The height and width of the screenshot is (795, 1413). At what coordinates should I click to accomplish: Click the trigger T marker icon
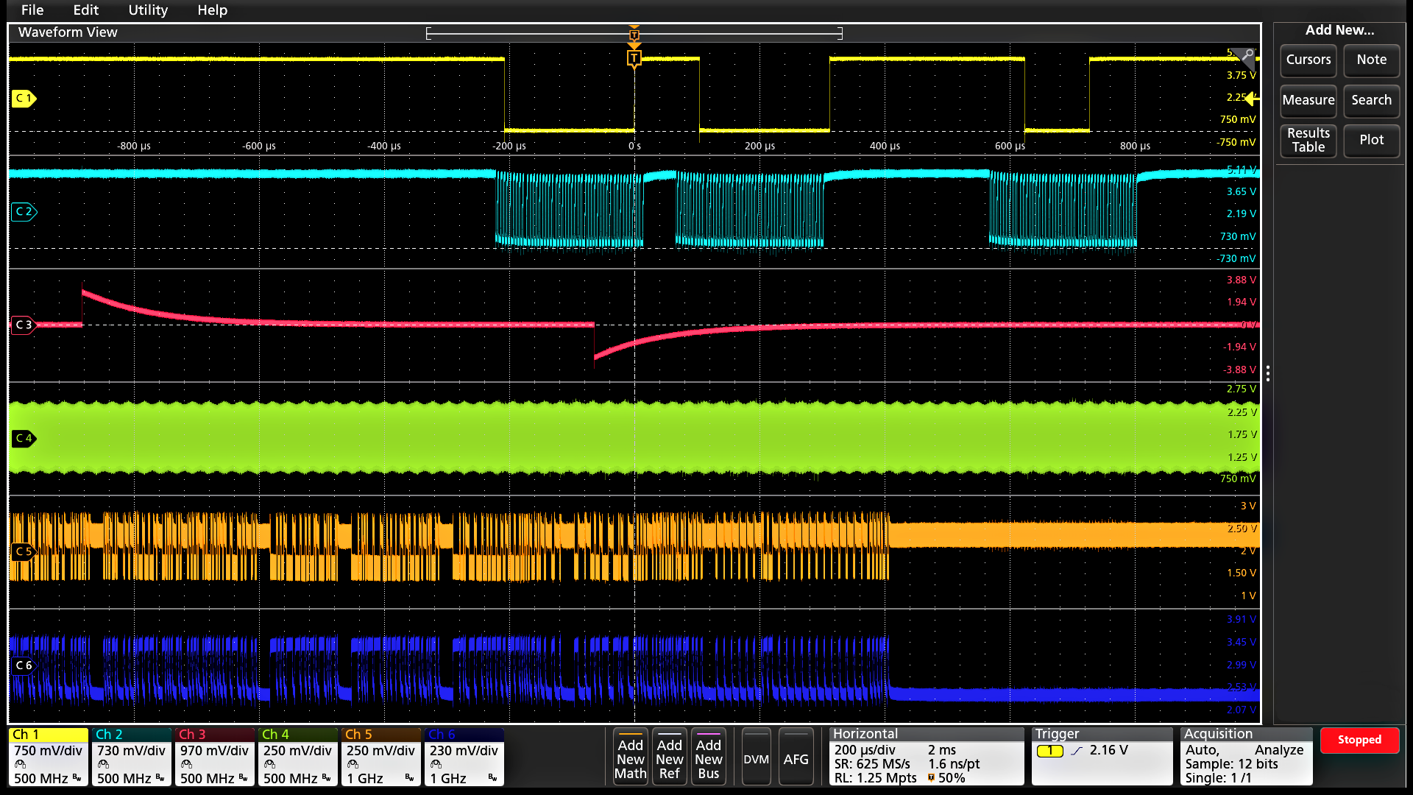click(x=634, y=58)
